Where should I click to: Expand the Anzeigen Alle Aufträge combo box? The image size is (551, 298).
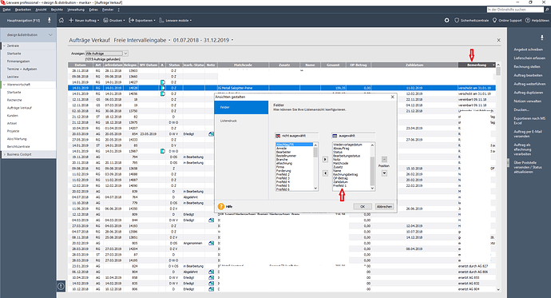pos(125,54)
